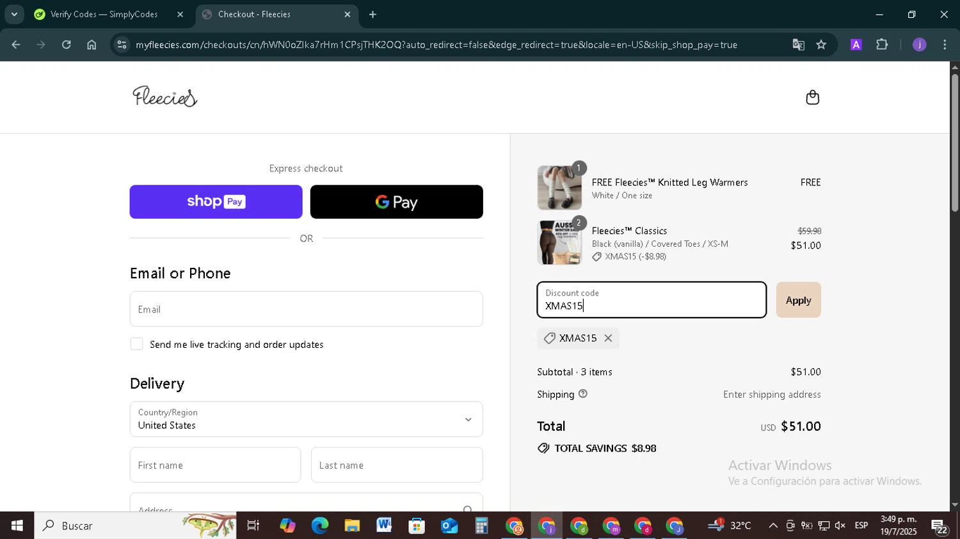Click the Express checkout heading
This screenshot has height=539, width=960.
pos(306,168)
